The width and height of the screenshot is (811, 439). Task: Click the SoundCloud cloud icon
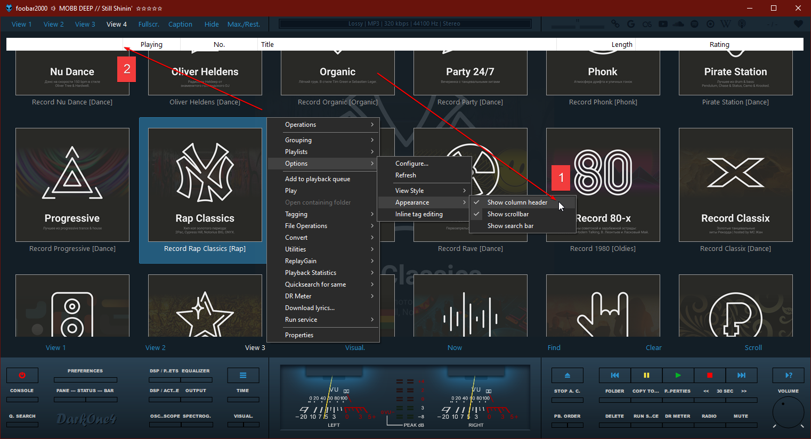678,24
